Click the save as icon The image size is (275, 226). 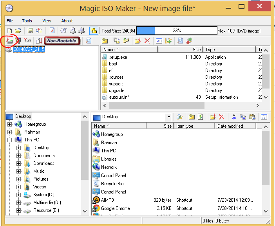point(39,31)
